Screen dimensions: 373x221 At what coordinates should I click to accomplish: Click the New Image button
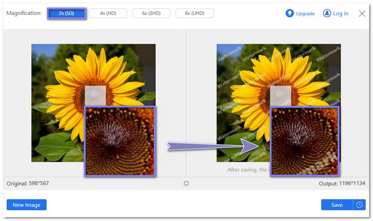coord(27,205)
